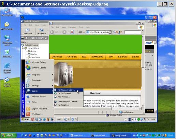Screen dimensions: 176x139
Task: Expand the Programs submenu
Action: [53, 74]
